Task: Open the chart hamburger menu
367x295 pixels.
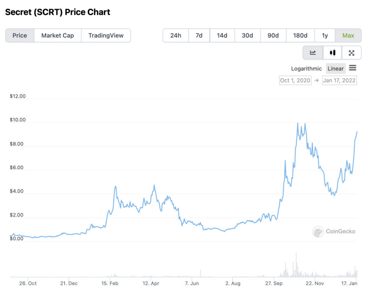Action: click(x=353, y=68)
